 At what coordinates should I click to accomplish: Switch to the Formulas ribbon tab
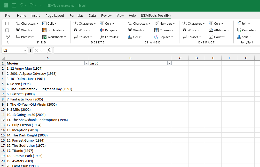(x=76, y=15)
